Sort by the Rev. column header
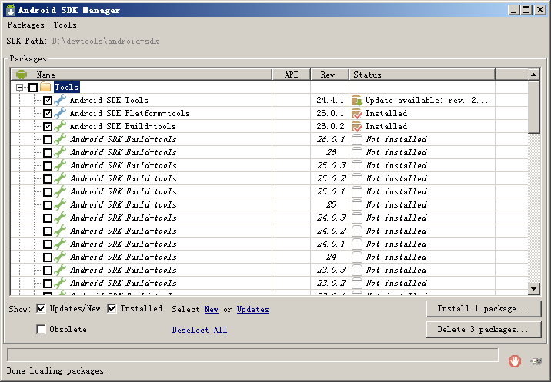The image size is (551, 382). (329, 75)
